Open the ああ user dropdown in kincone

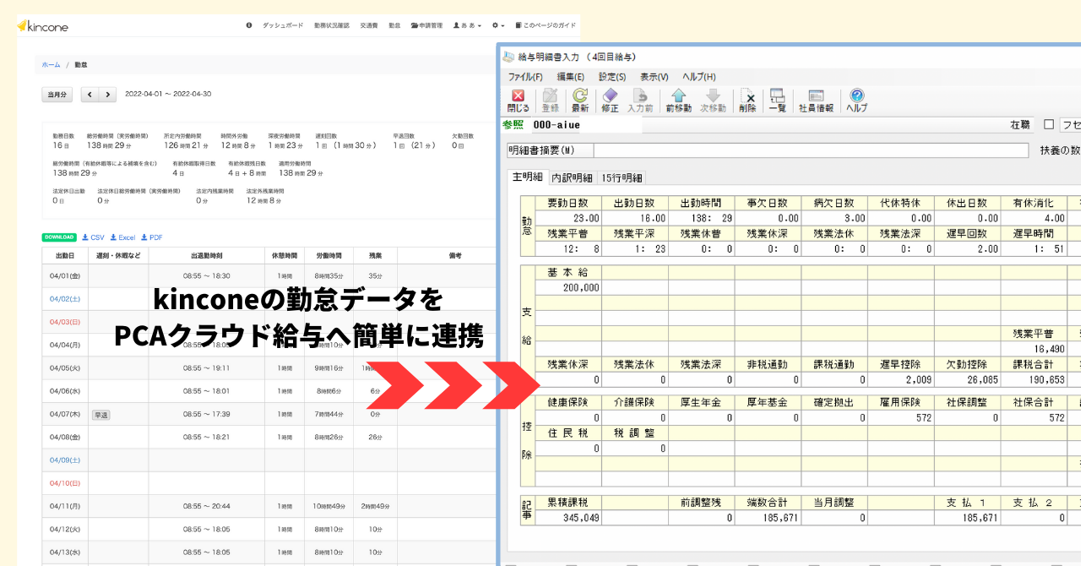pos(468,26)
